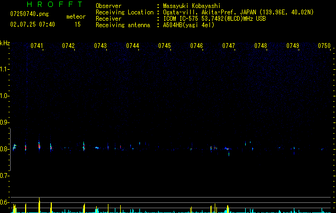Click the HROFFT title text
Viewport: 336px width, 213px height.
click(55, 4)
